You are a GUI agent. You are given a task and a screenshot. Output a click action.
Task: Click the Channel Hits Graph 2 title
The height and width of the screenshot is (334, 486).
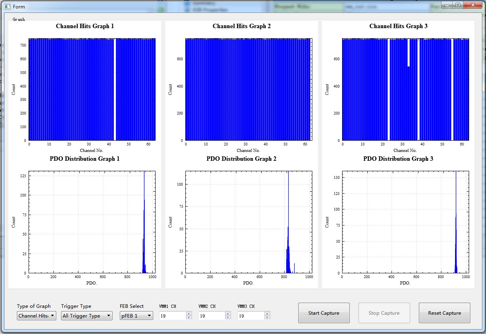[242, 26]
